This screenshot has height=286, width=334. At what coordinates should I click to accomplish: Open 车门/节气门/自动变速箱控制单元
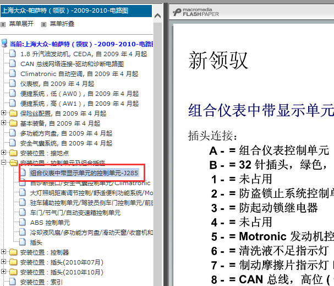coord(75,213)
